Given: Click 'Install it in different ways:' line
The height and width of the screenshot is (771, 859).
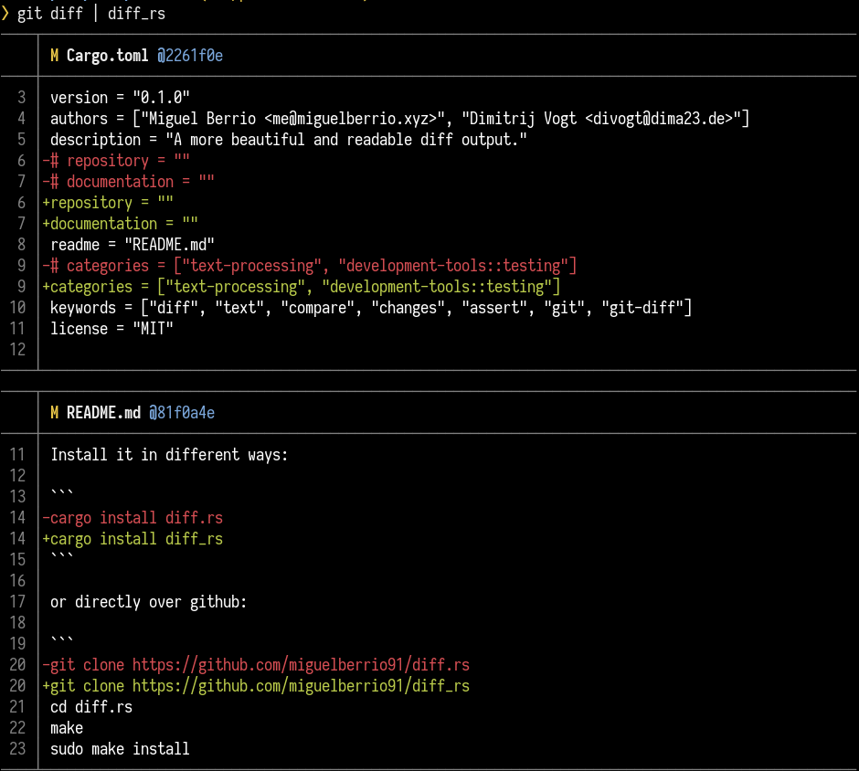Looking at the screenshot, I should coord(169,455).
